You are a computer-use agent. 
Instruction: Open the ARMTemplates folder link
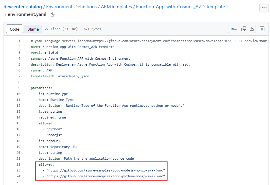116,6
